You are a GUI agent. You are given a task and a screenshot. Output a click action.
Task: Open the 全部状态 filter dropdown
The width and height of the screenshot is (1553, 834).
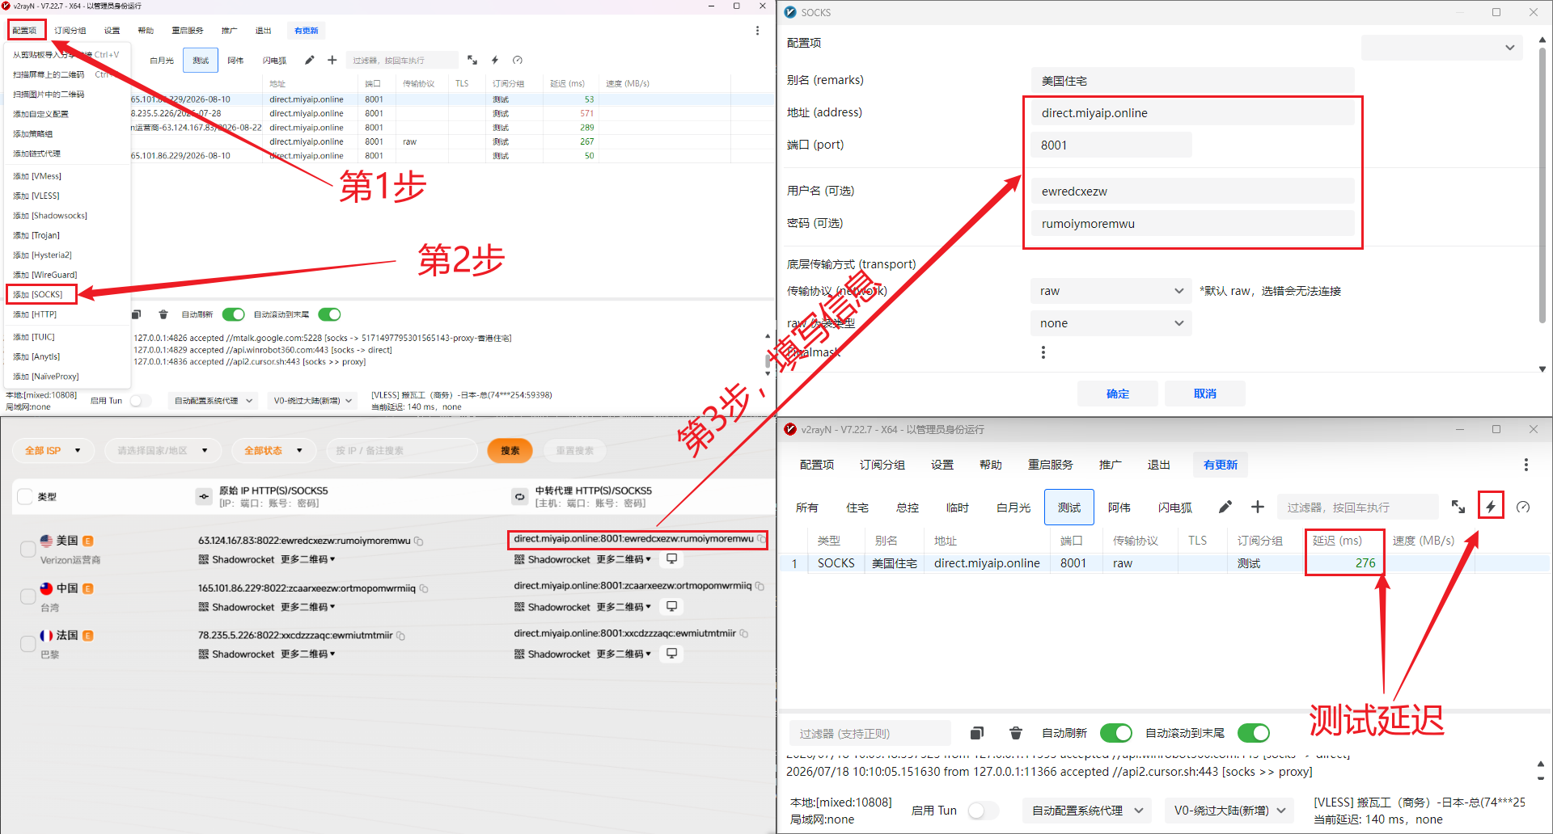(273, 451)
